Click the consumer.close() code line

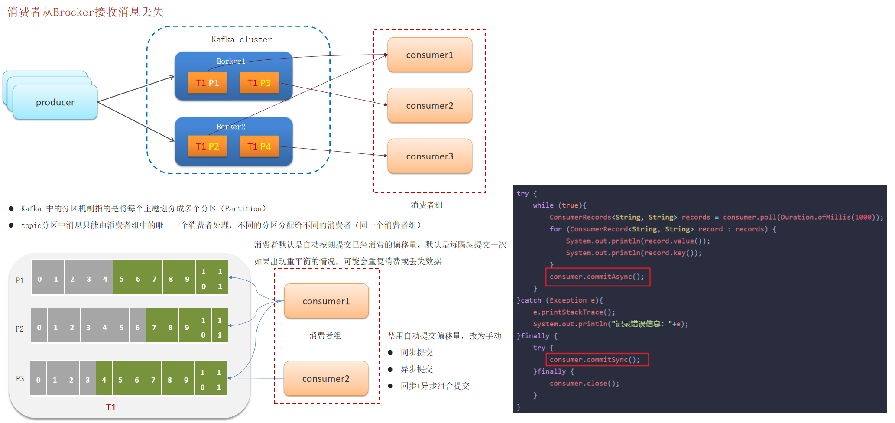pyautogui.click(x=584, y=384)
